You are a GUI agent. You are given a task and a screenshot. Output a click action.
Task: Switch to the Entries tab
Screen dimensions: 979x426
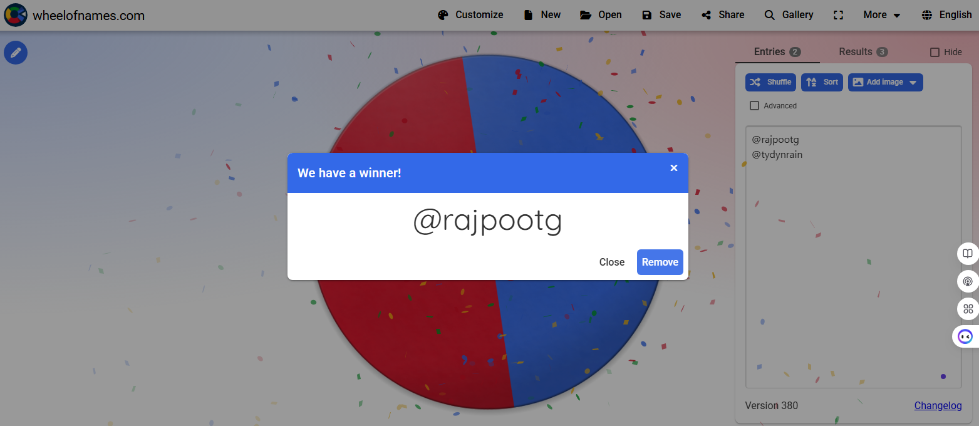point(777,52)
